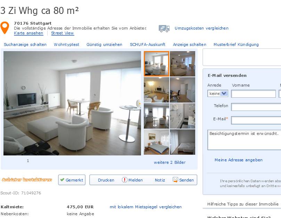Open the SCHUFA-Auskunft menu item
The width and height of the screenshot is (281, 218).
148,45
